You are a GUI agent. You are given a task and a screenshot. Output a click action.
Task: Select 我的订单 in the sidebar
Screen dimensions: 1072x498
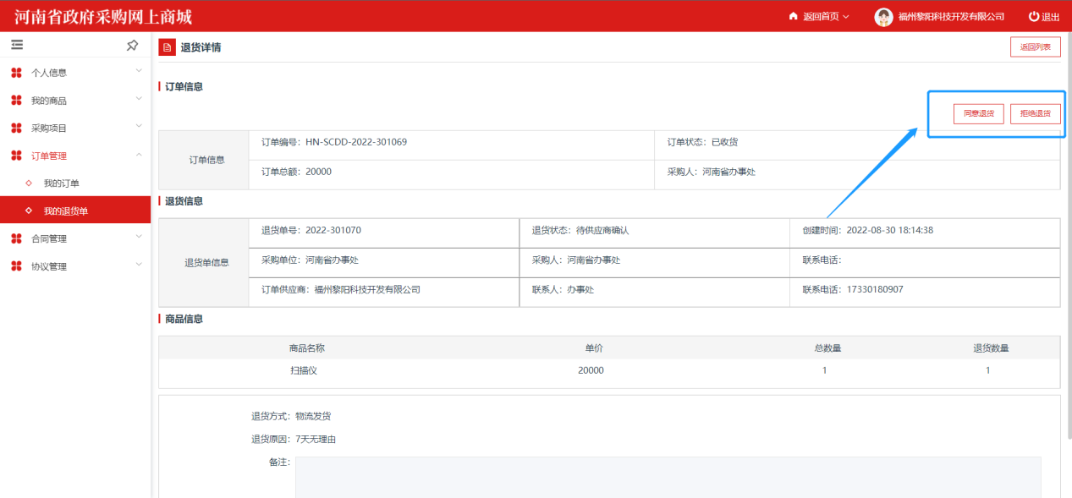[x=75, y=183]
